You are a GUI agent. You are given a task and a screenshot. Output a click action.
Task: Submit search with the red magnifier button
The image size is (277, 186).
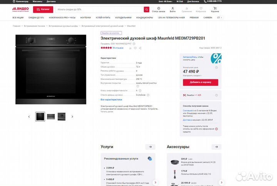point(147,10)
